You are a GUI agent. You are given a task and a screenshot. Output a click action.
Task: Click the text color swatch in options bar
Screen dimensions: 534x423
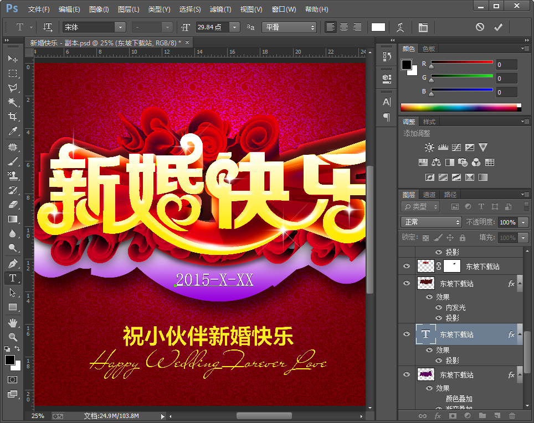click(378, 27)
